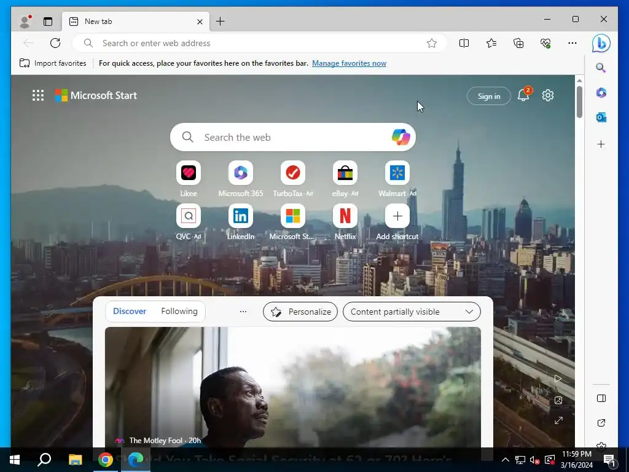The width and height of the screenshot is (629, 472).
Task: Open sidebar Microsoft 365 icon
Action: pyautogui.click(x=601, y=93)
